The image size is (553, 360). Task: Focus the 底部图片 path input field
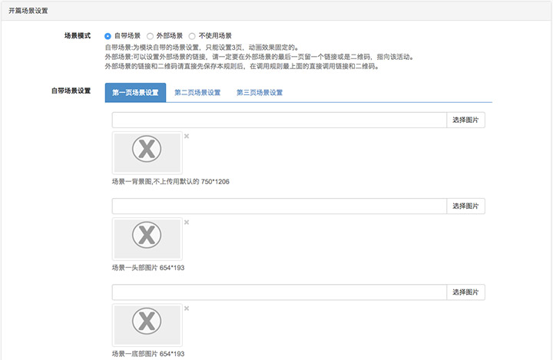(280, 292)
